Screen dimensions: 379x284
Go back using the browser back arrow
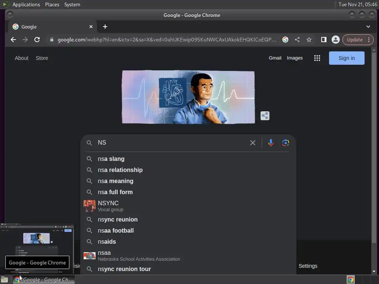13,40
